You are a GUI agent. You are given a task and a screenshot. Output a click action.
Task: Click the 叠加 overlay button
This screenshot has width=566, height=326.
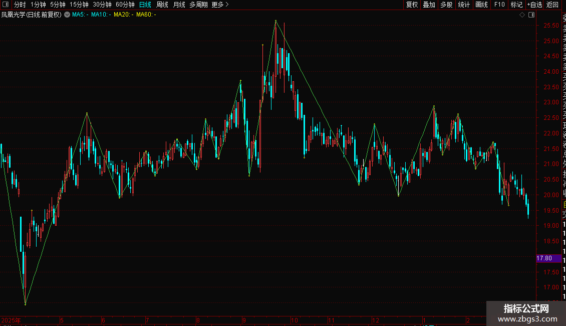tap(429, 5)
